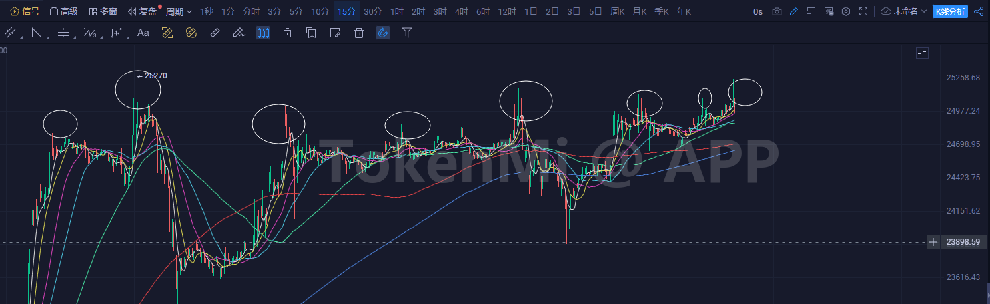Toggle the candlestick display button
Image resolution: width=990 pixels, height=304 pixels.
[263, 33]
